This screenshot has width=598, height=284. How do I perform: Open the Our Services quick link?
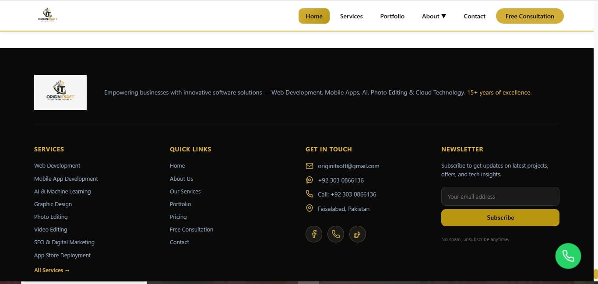coord(185,191)
